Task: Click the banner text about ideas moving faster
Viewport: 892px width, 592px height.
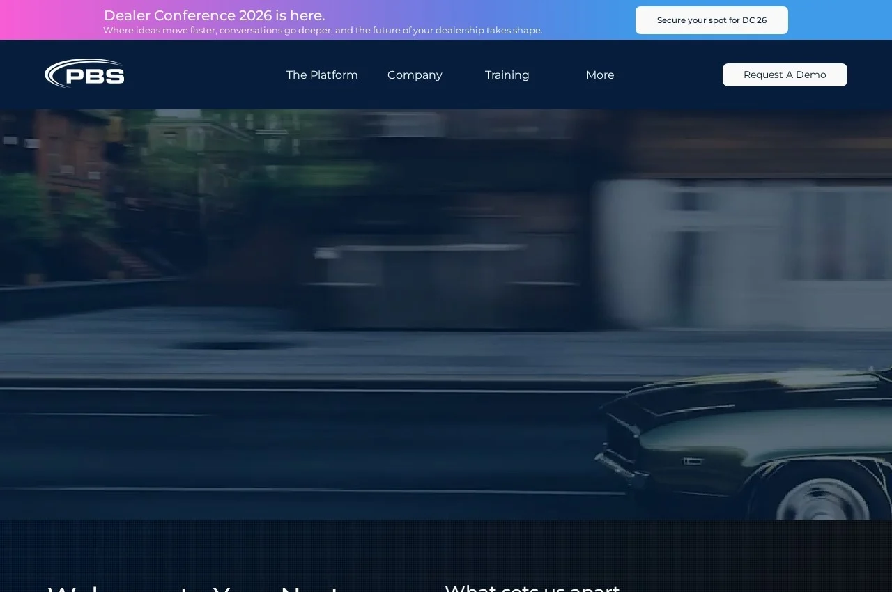Action: pos(323,30)
